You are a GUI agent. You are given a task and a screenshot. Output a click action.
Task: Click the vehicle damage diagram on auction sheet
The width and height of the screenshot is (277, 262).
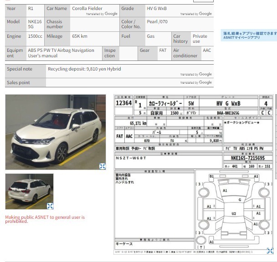click(x=234, y=209)
